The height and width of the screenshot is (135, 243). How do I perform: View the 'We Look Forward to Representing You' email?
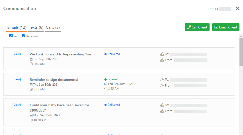(17, 54)
